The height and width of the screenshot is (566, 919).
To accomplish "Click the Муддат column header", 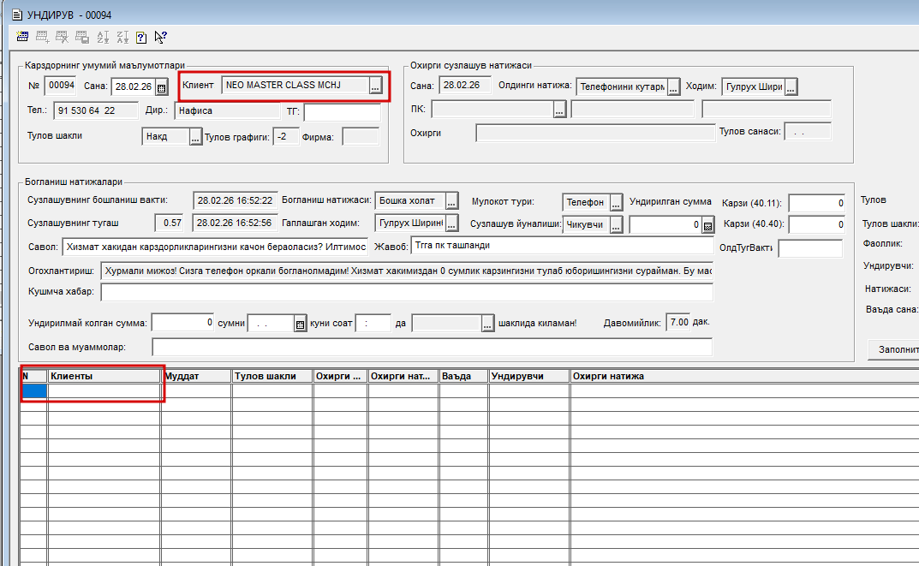I will coord(196,376).
